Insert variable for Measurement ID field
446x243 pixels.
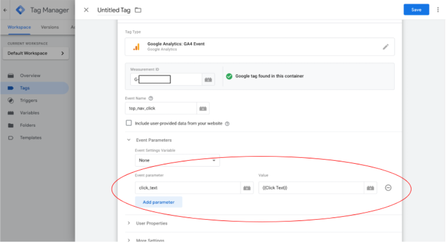[x=208, y=80]
